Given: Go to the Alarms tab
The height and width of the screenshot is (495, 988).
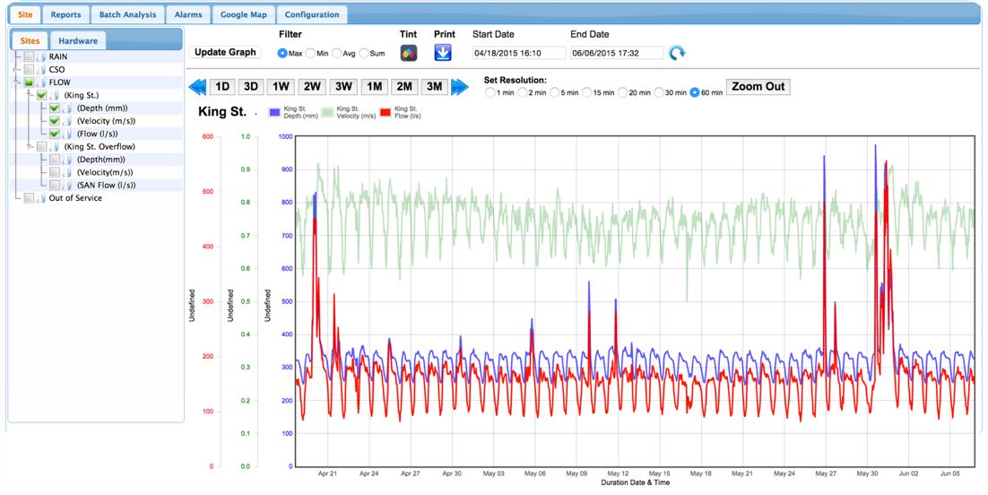Looking at the screenshot, I should (188, 14).
